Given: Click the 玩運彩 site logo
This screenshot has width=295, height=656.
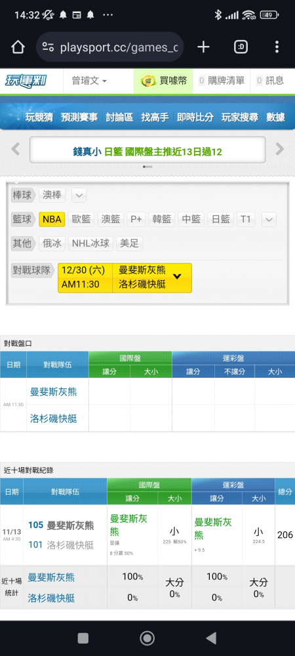Looking at the screenshot, I should pos(26,81).
